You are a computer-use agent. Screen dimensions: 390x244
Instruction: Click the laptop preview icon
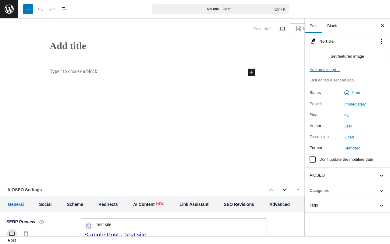tap(282, 29)
